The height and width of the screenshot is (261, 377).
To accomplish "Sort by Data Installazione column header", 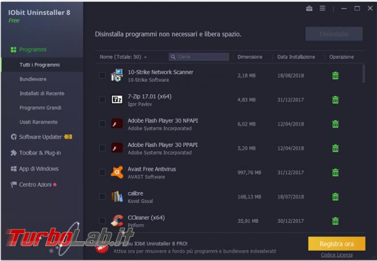I will 296,57.
